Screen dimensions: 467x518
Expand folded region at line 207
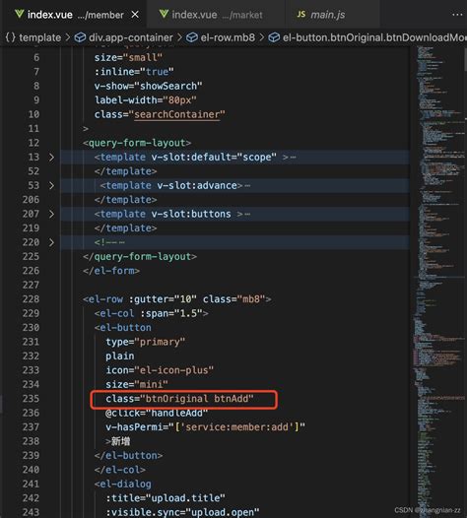point(51,214)
